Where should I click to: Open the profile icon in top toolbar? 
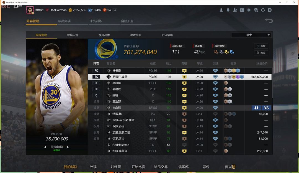click(x=221, y=10)
